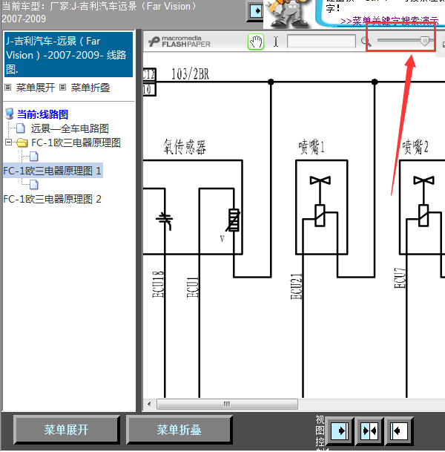Click the view control right-arrow button

tap(339, 431)
